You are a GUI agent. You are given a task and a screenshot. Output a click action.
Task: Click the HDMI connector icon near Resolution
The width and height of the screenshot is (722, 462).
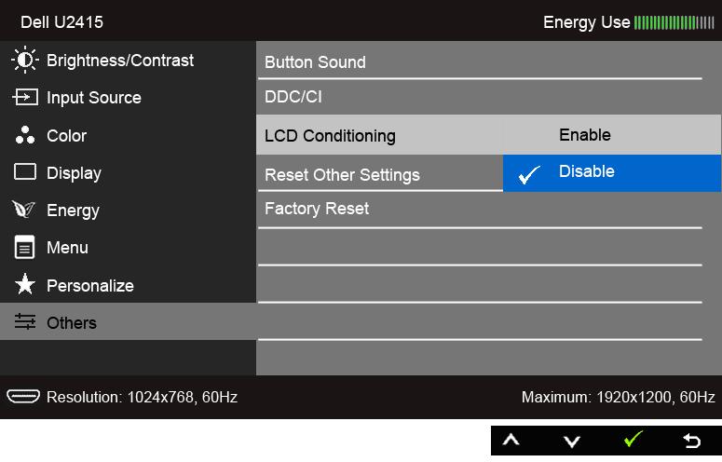[x=23, y=396]
